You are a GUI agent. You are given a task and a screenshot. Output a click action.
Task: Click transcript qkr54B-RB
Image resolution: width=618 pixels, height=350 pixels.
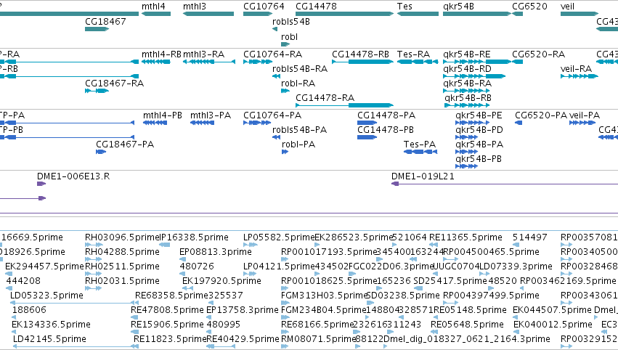pos(468,98)
